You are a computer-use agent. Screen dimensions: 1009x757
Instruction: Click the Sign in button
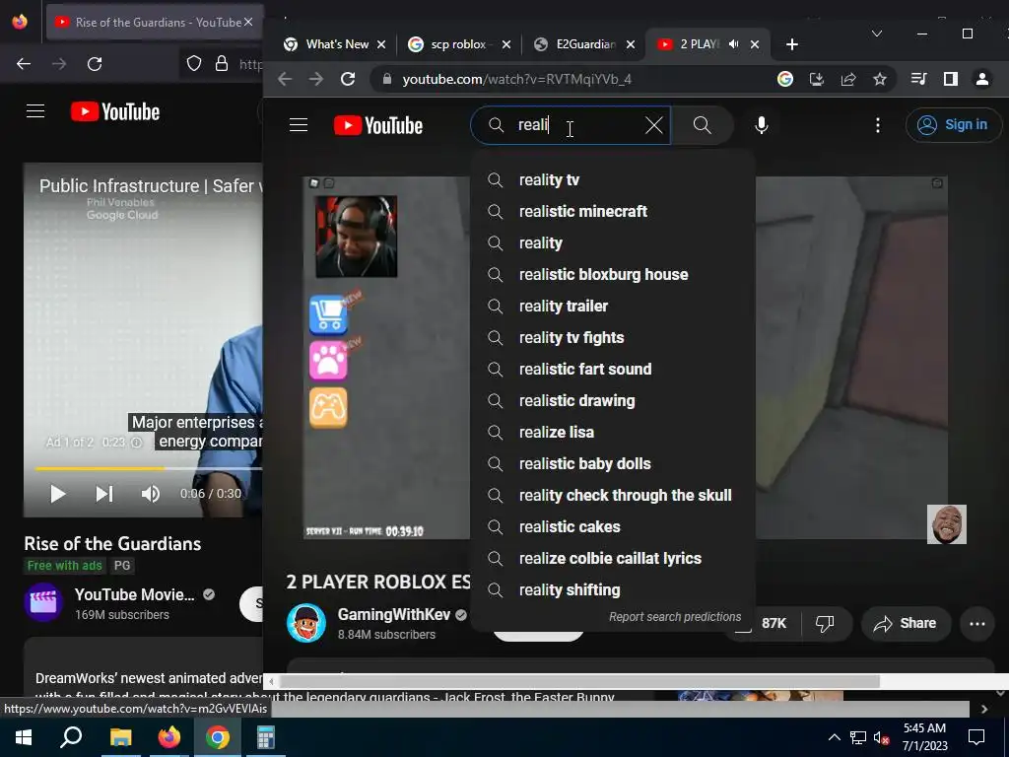point(954,125)
